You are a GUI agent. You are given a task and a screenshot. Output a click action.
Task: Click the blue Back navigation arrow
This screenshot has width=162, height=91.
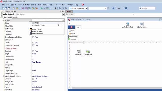(113, 8)
